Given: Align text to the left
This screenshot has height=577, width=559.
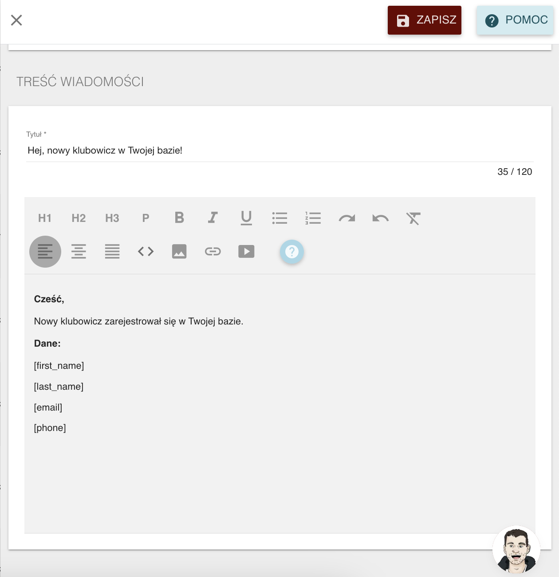Looking at the screenshot, I should pos(45,252).
